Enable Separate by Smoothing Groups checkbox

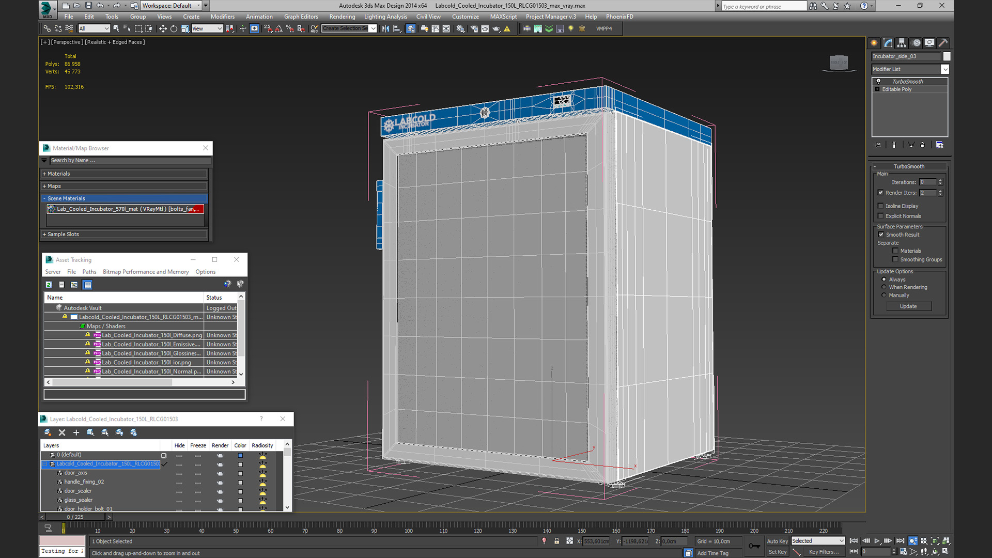[x=895, y=259]
